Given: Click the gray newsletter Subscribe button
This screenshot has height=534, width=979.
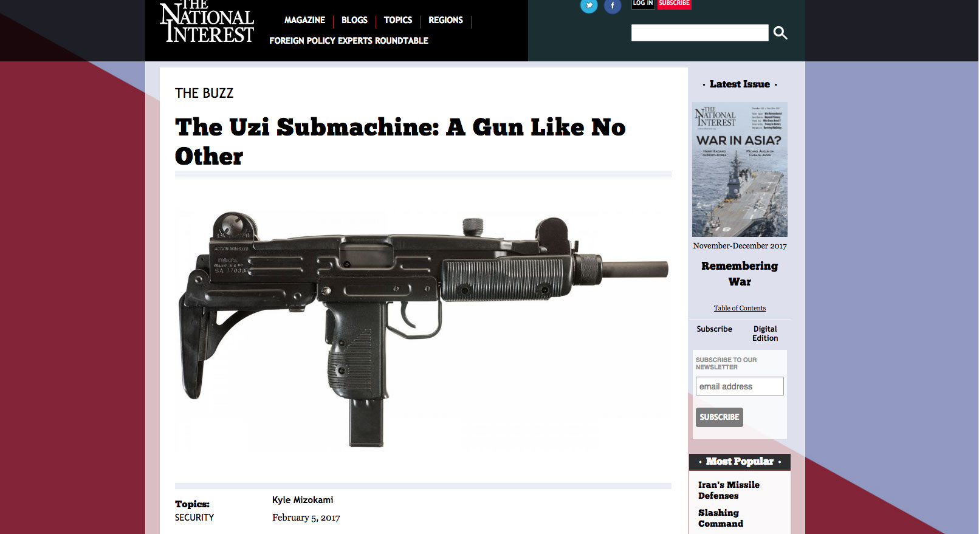Looking at the screenshot, I should click(720, 417).
